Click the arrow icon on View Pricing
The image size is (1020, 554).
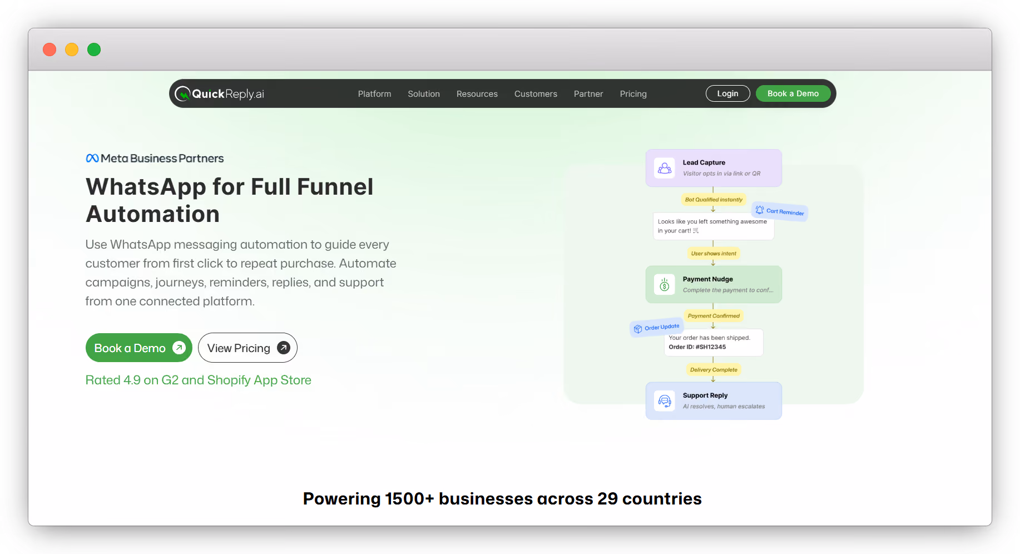click(284, 348)
